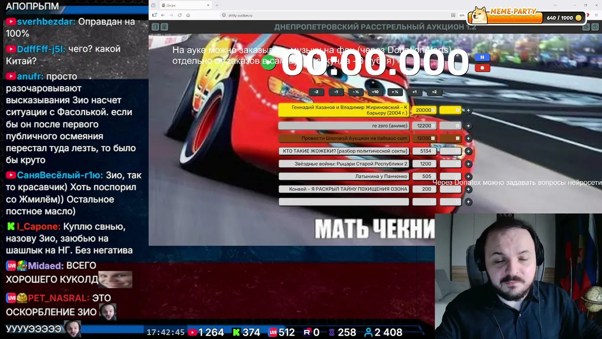This screenshot has height=339, width=602.
Task: Edit the 'КТО ТАКИЕ ЖОЖЕКИ?' lot name
Action: click(x=344, y=151)
